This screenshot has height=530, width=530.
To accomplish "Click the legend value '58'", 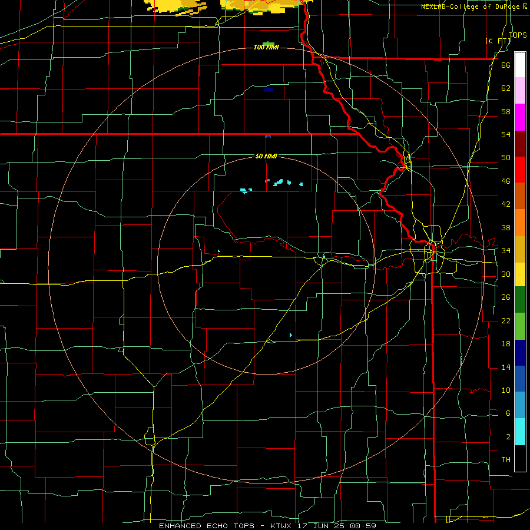I will click(x=506, y=111).
